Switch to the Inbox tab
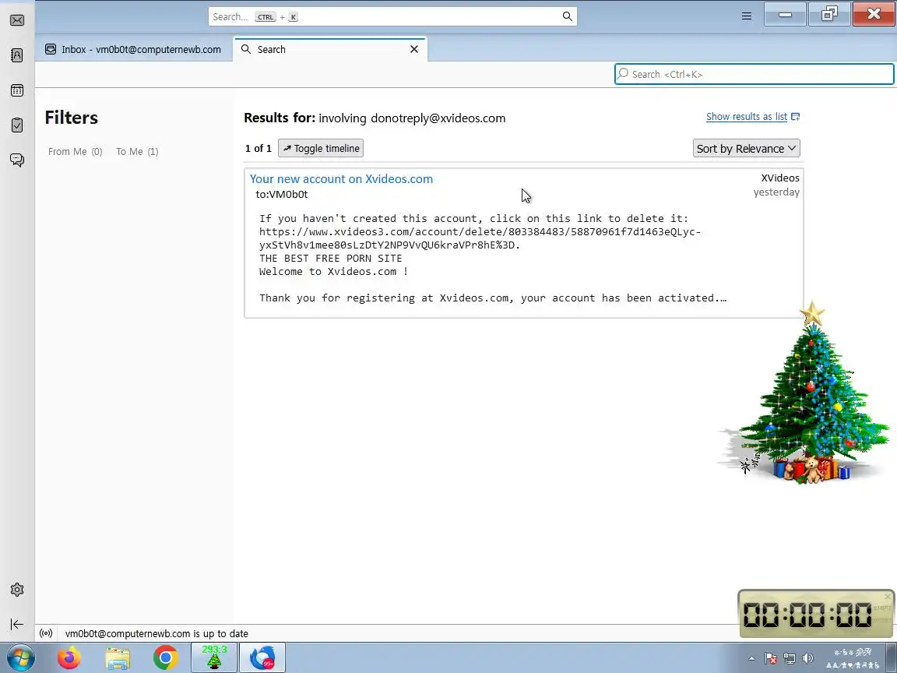 click(x=133, y=49)
